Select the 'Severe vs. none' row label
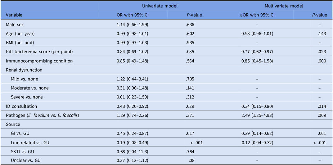Image resolution: width=333 pixels, height=165 pixels. 27,97
